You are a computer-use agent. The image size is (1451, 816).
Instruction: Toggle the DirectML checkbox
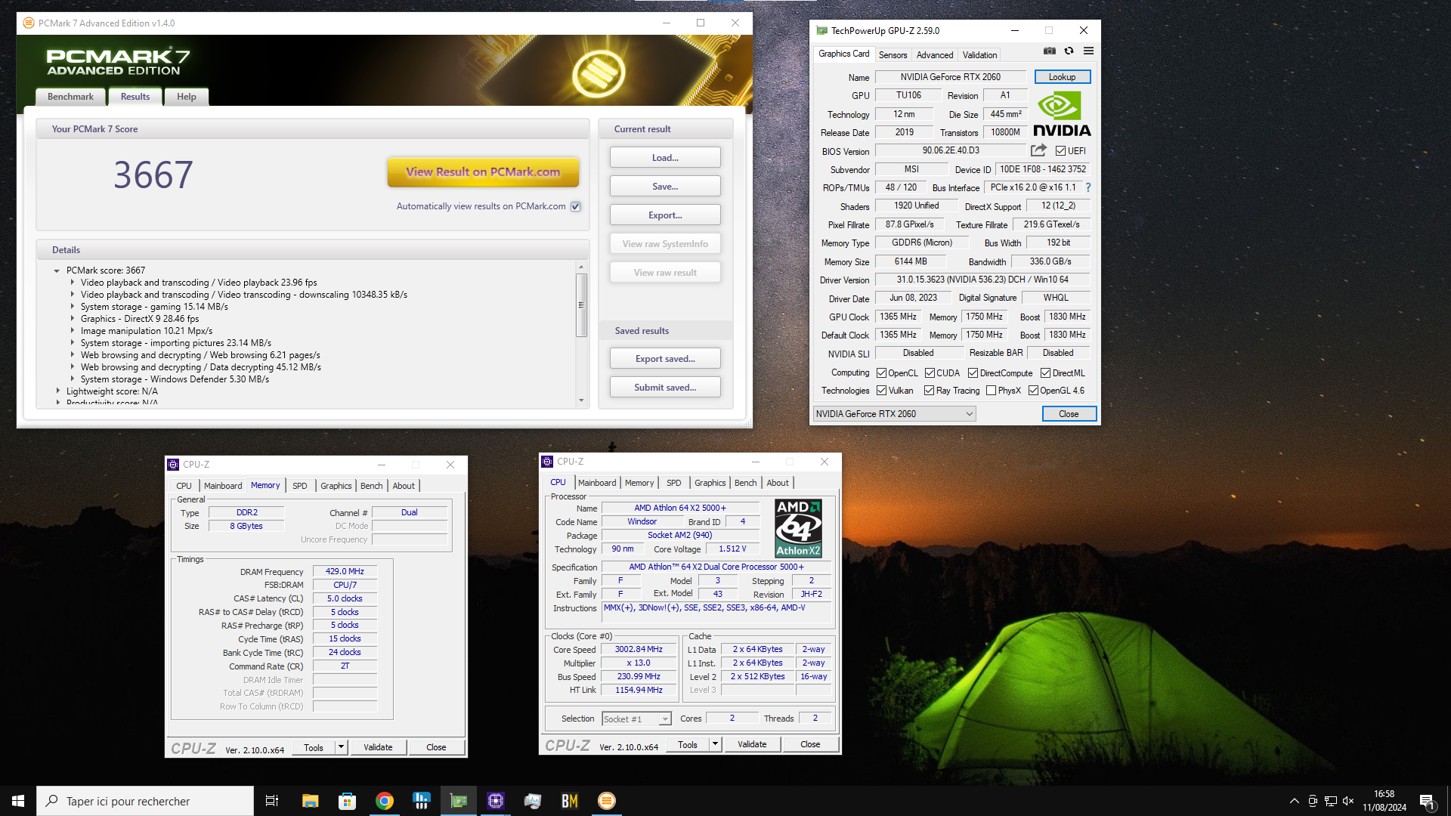click(1045, 373)
